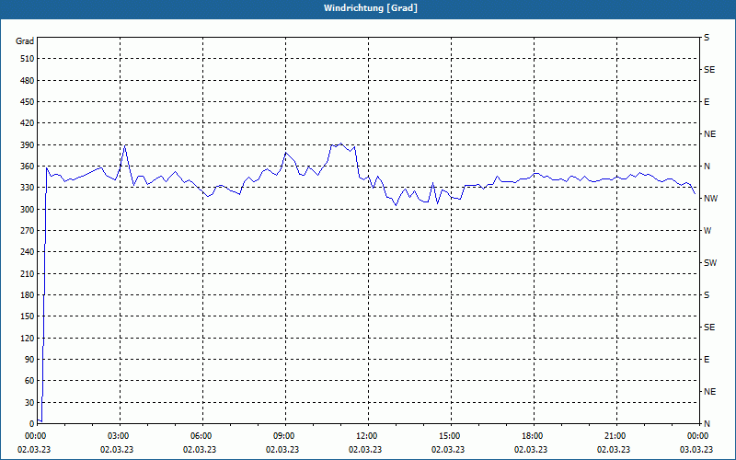Select the 12:00 time label
Viewport: 736px width, 460px height.
(x=366, y=436)
